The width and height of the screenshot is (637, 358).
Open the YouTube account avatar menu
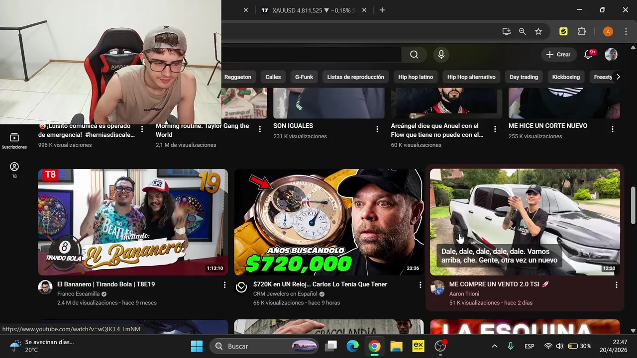[x=611, y=55]
